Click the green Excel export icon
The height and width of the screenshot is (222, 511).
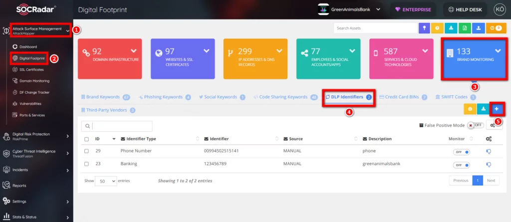point(465,28)
